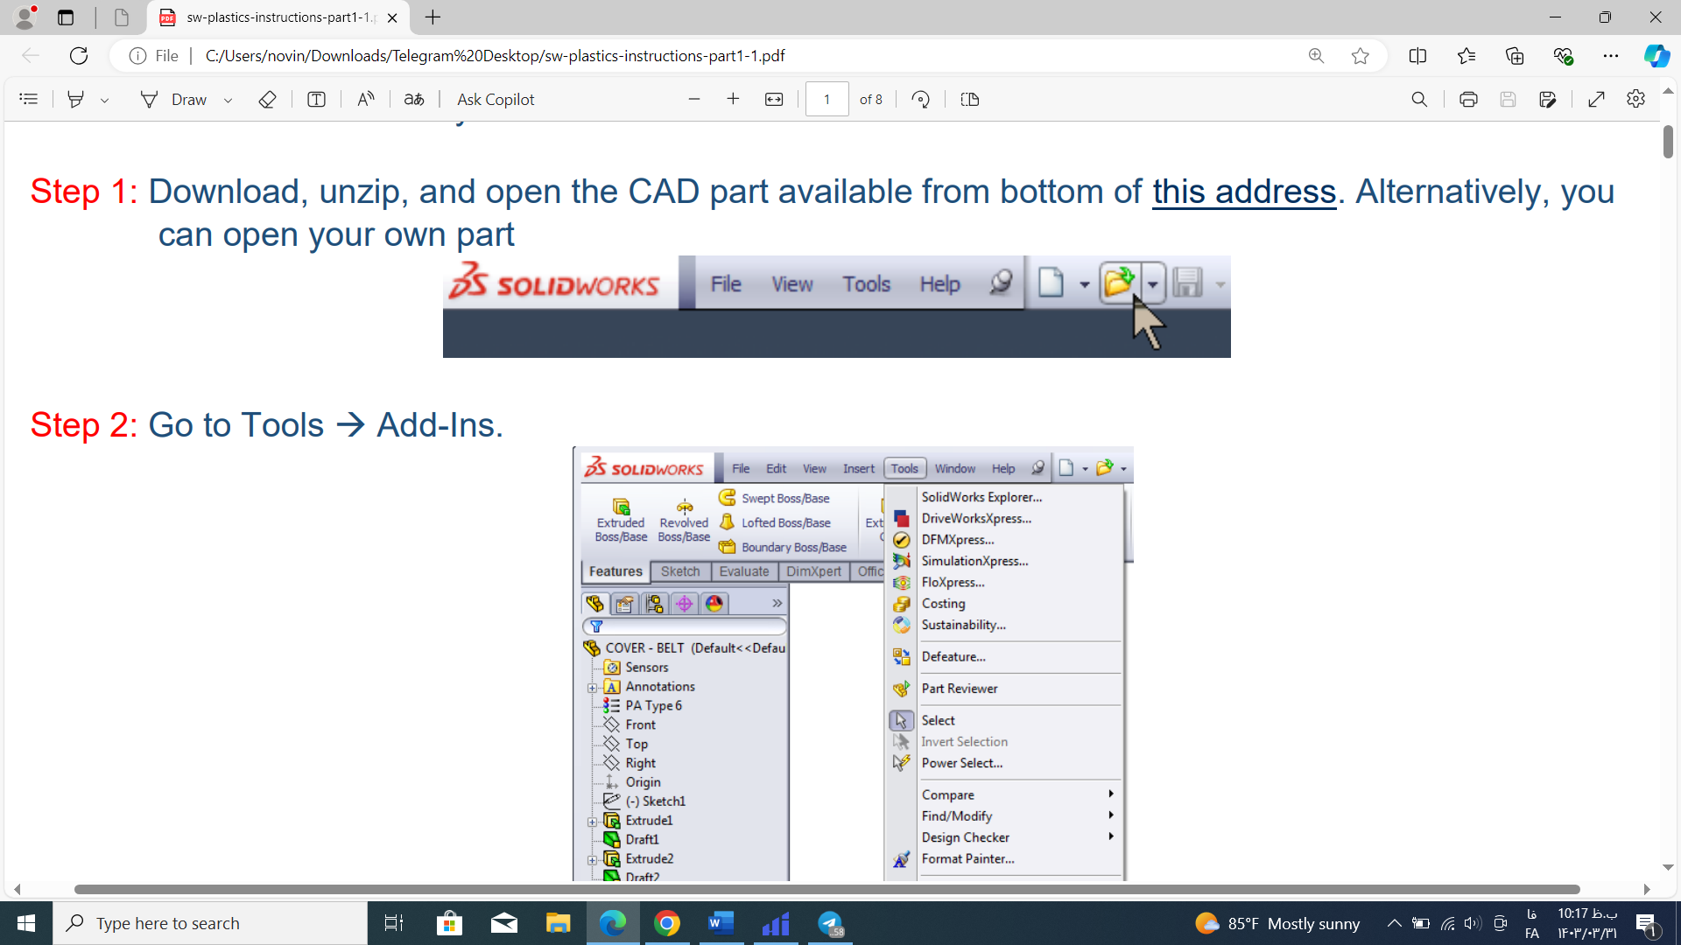Click the page number field
Image resolution: width=1681 pixels, height=945 pixels.
(x=826, y=100)
